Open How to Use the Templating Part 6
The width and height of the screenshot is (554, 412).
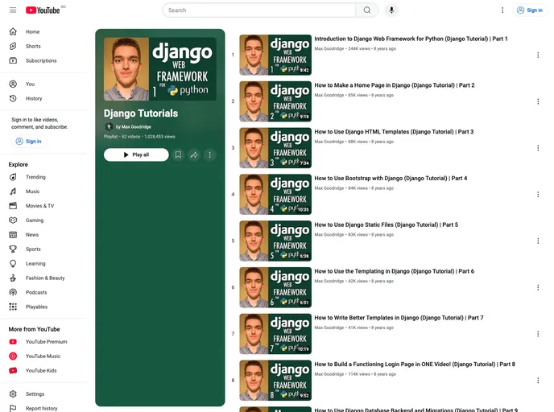pos(395,271)
